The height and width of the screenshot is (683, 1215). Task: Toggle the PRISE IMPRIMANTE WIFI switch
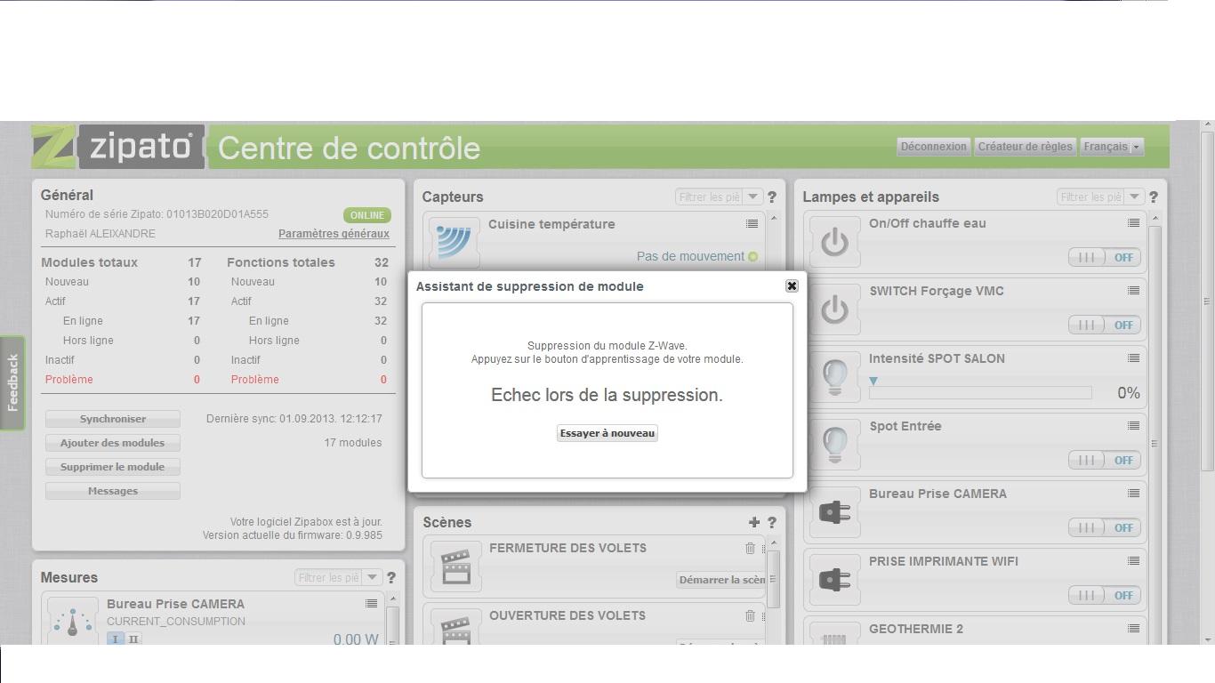tap(1104, 596)
